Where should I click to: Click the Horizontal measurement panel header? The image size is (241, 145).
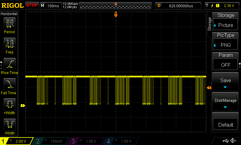point(9,14)
